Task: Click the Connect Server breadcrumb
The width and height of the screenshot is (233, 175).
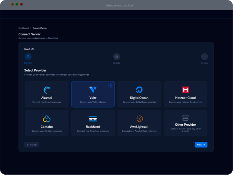Action: 40,28
